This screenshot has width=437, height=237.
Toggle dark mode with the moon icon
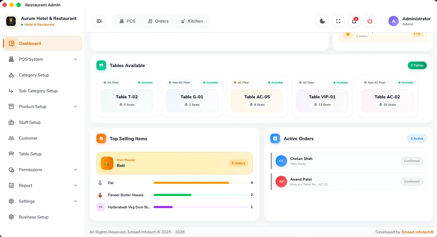(322, 21)
